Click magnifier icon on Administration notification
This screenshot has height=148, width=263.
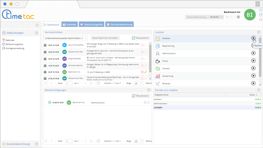(x=145, y=102)
